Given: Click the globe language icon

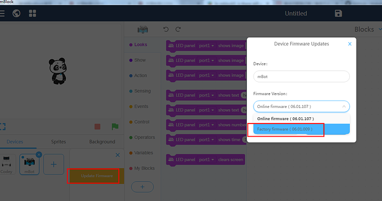Looking at the screenshot, I should (17, 13).
